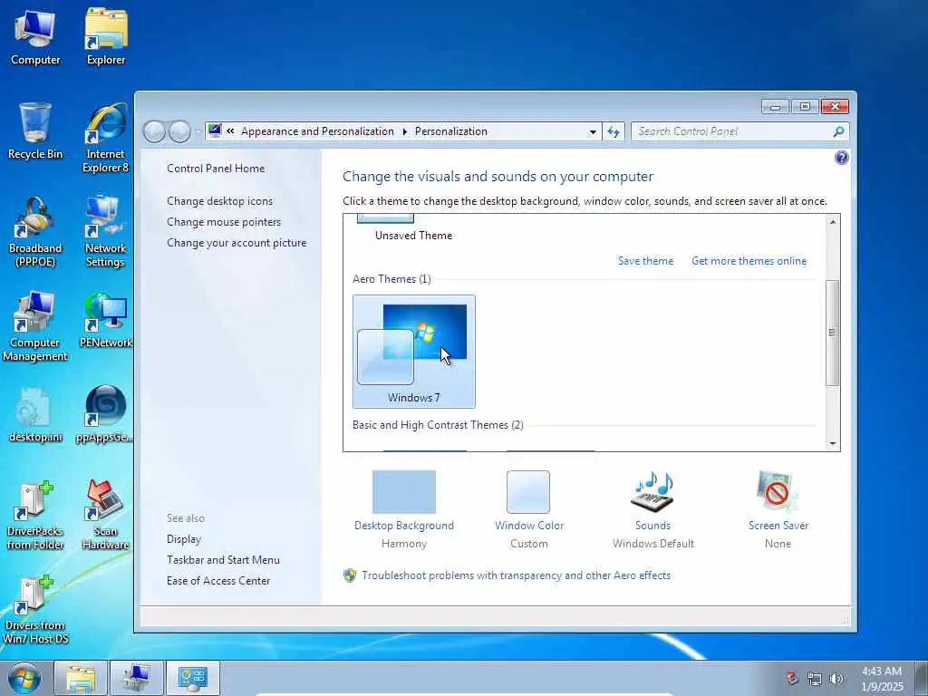Viewport: 928px width, 696px height.
Task: Select the Recycle Bin icon
Action: click(x=35, y=131)
